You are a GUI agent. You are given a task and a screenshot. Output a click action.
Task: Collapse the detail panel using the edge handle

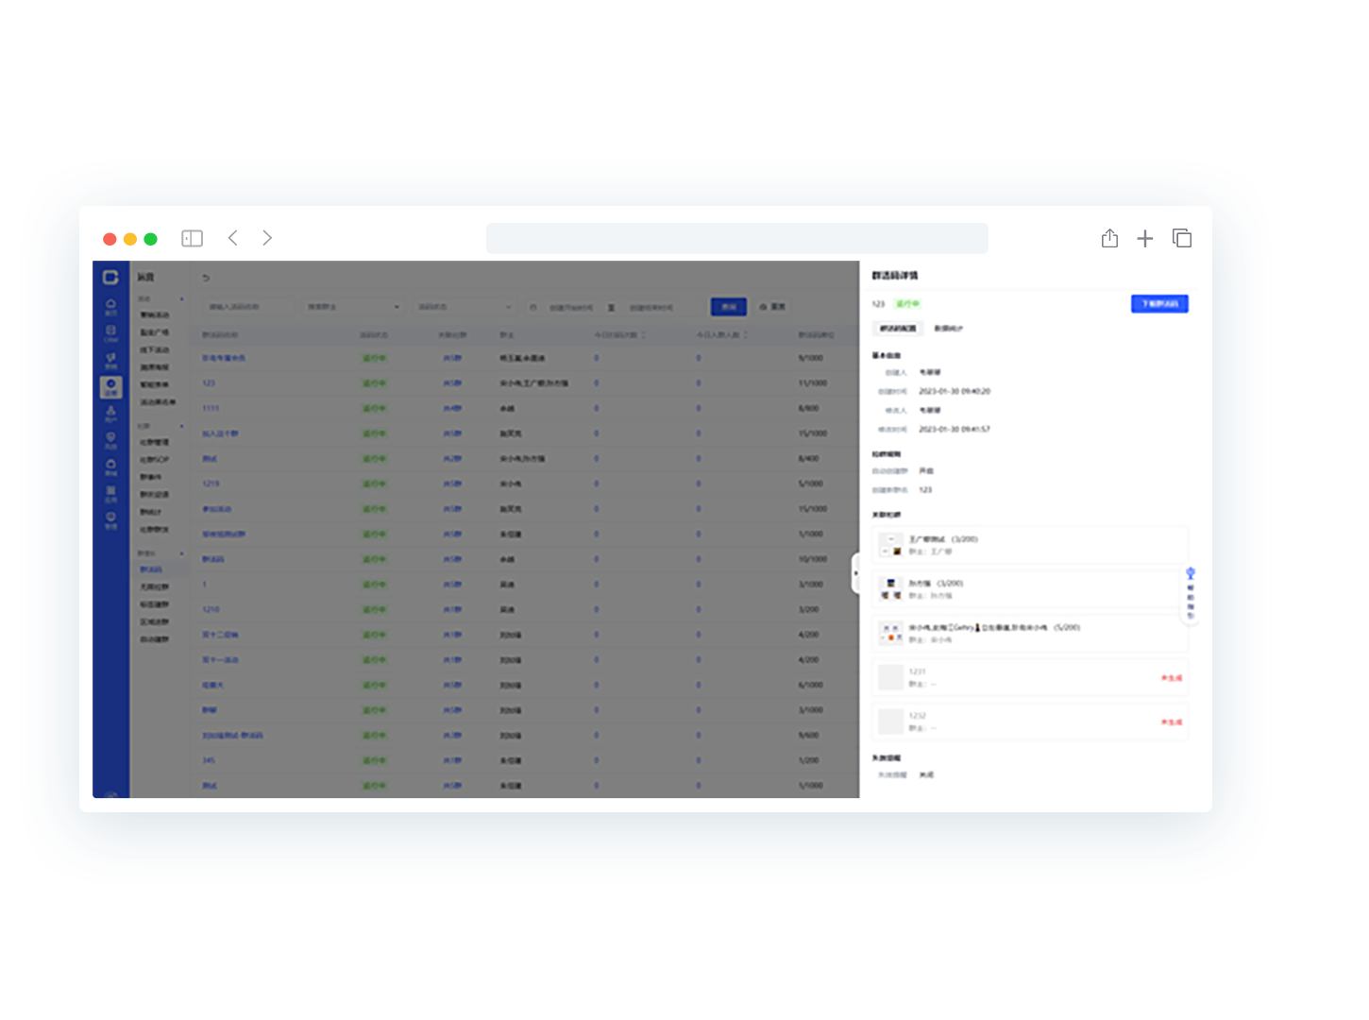pyautogui.click(x=855, y=573)
